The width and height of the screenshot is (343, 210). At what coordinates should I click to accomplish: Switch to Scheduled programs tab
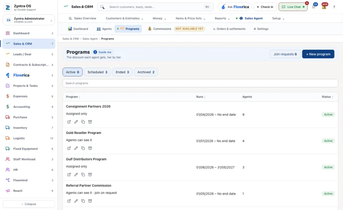(97, 72)
